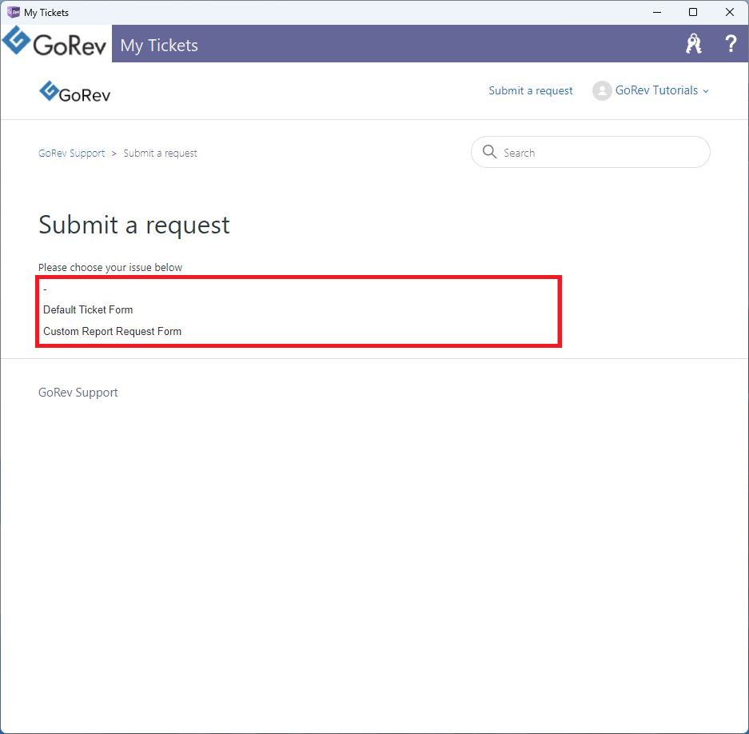Screen dimensions: 749x734
Task: Expand the GoRev Tutorials user menu
Action: (661, 90)
